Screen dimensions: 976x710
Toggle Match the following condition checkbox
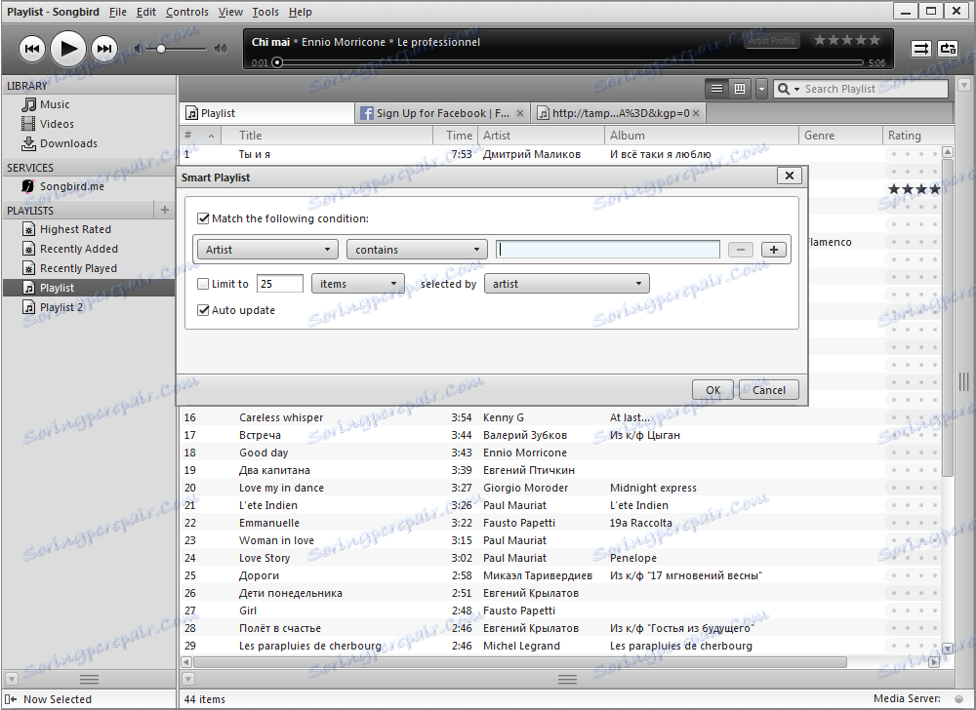coord(203,218)
